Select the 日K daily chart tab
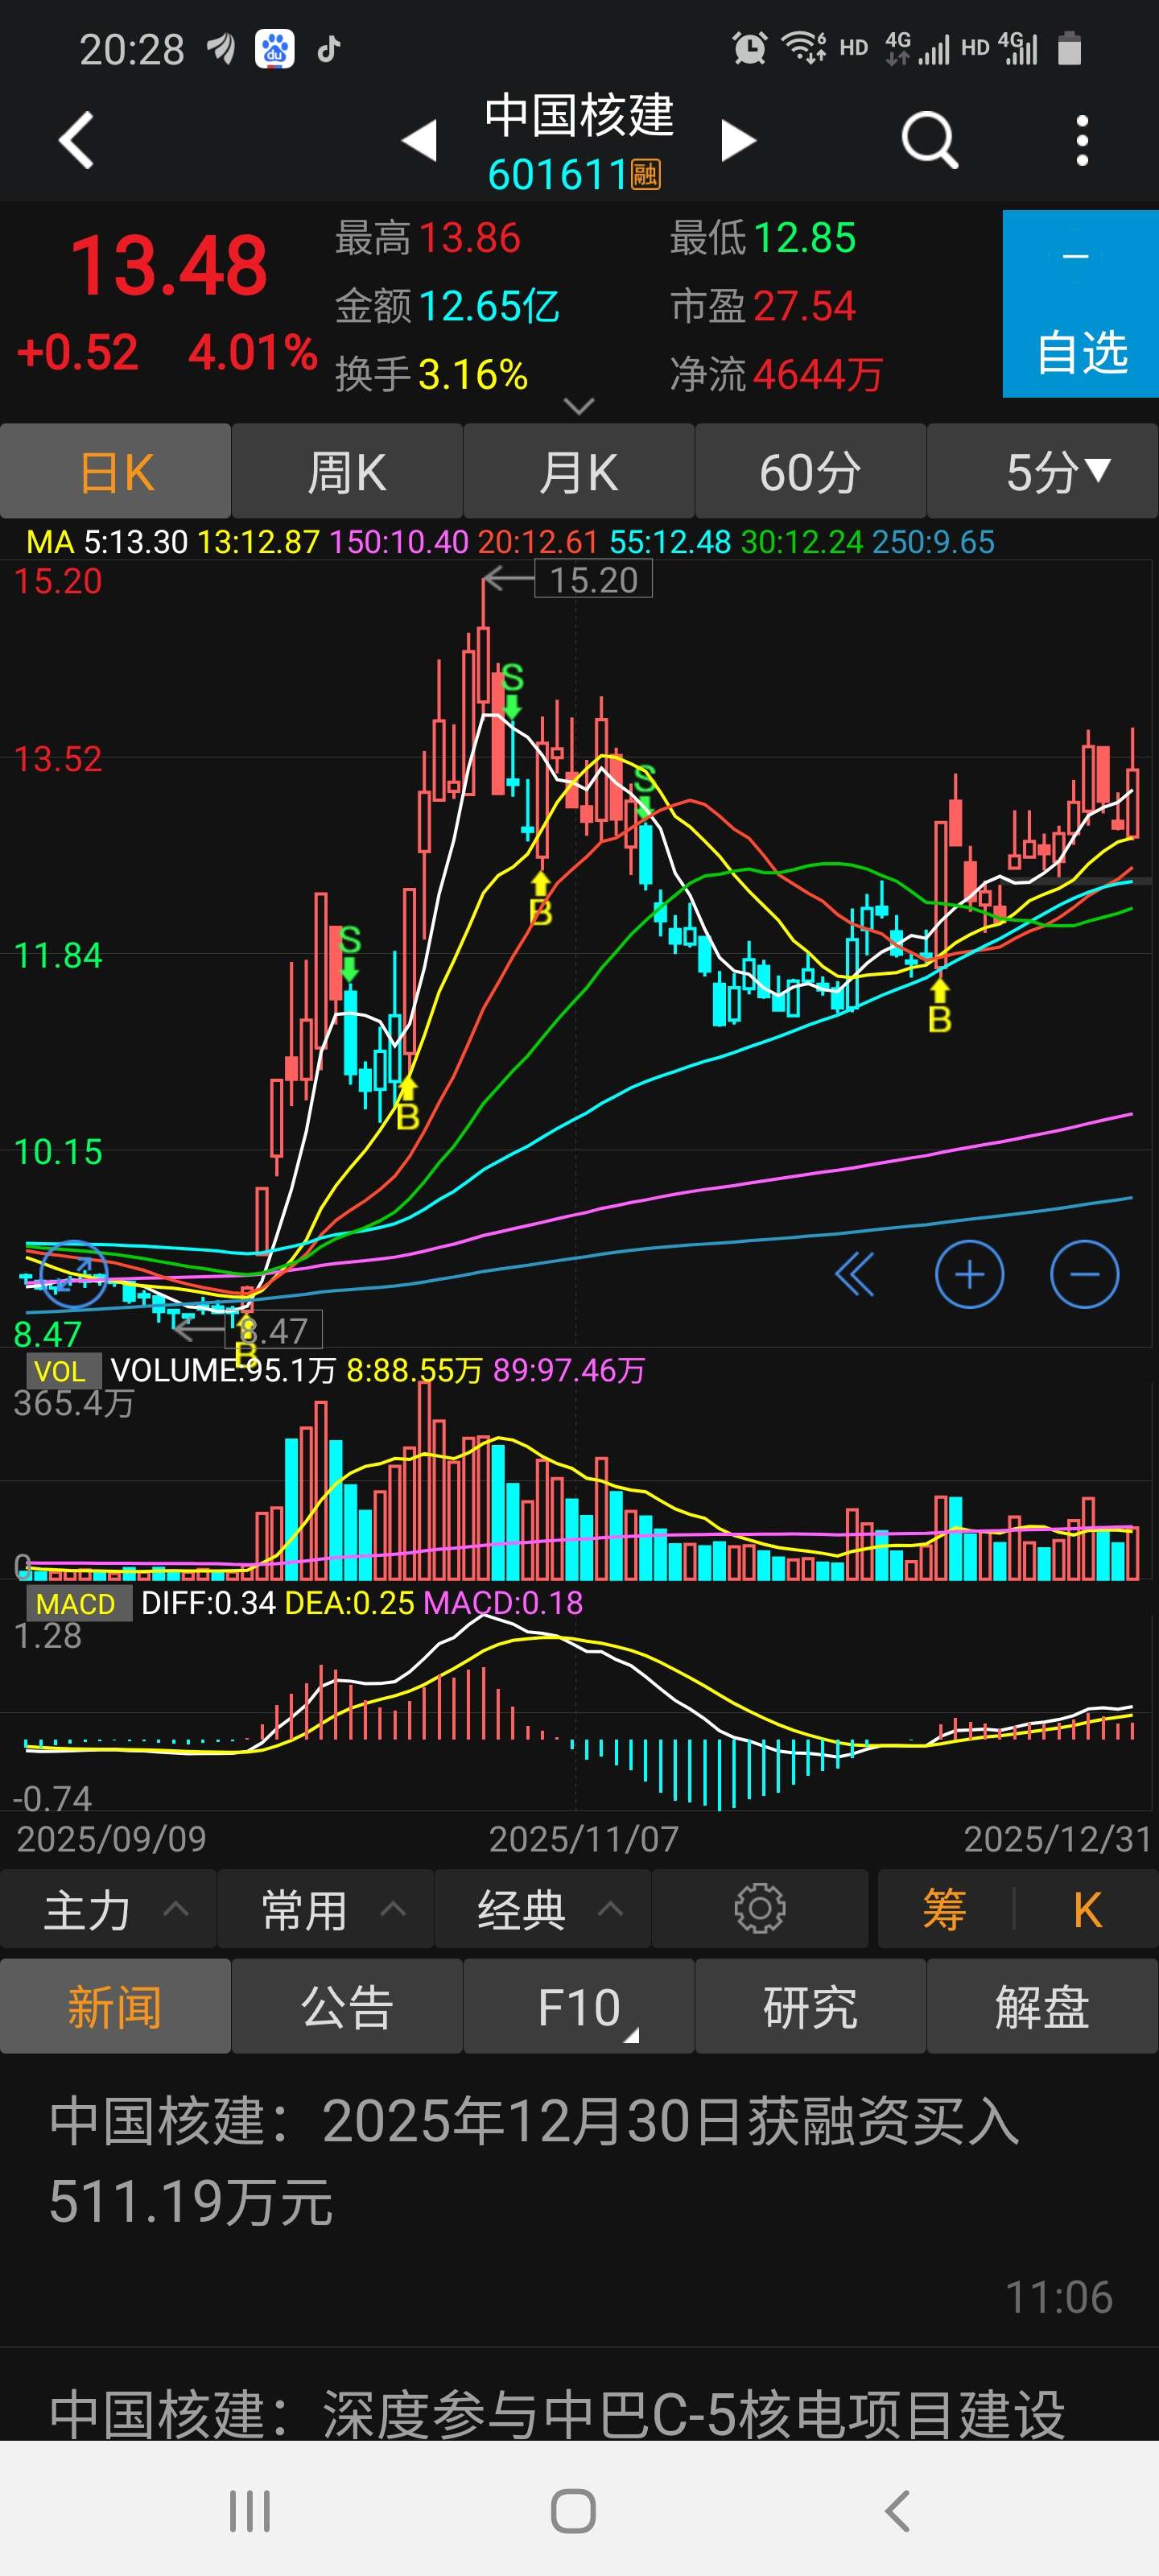The height and width of the screenshot is (2576, 1159). coord(116,471)
